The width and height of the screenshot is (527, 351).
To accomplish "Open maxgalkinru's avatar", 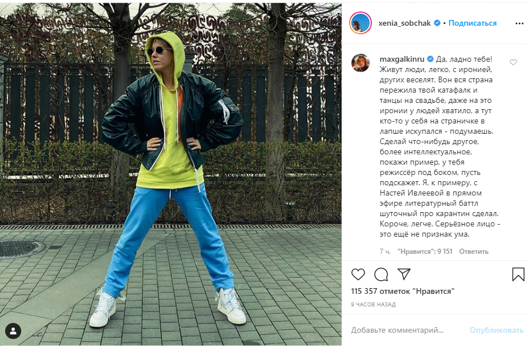I will click(360, 62).
